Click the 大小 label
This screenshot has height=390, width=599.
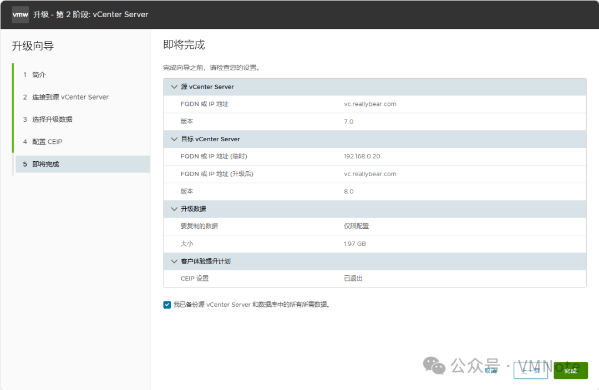click(x=187, y=244)
